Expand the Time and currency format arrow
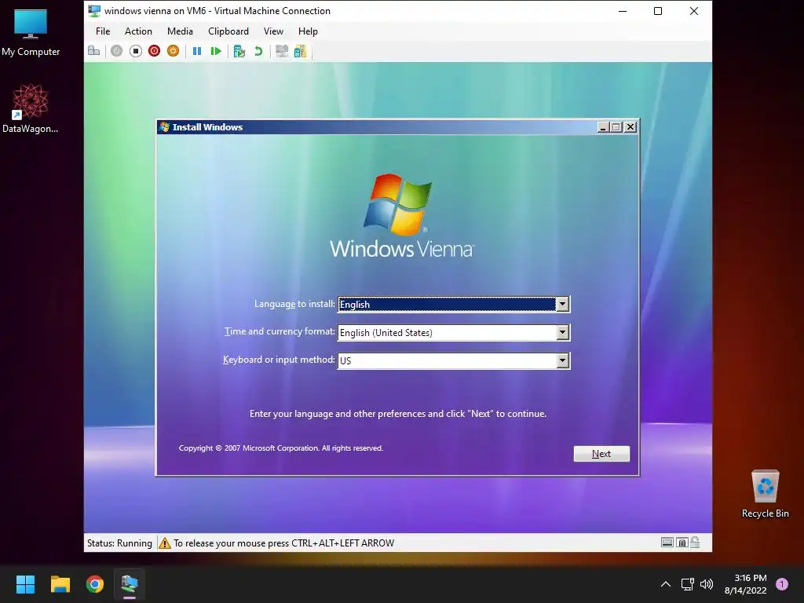Screen dimensions: 804x603 [562, 332]
